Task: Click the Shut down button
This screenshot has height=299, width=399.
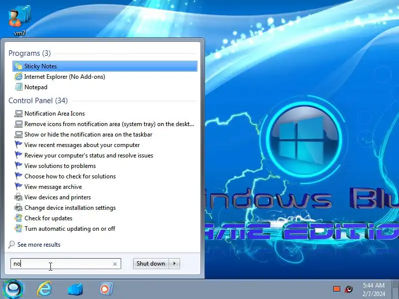Action: point(151,264)
